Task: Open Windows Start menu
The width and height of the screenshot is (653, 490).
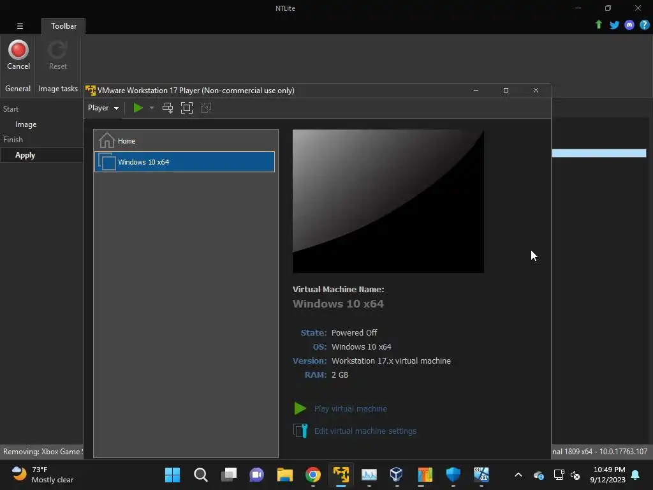Action: coord(172,475)
